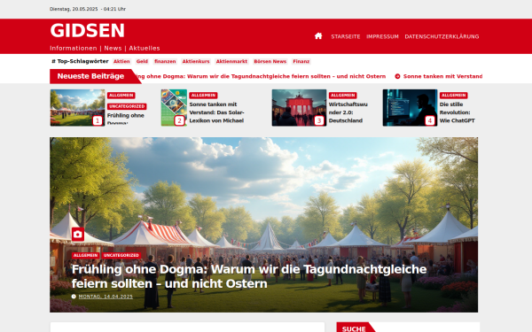Select the Aktien tag
The width and height of the screenshot is (532, 332).
pos(121,61)
